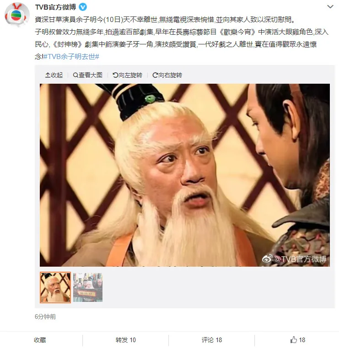The image size is (339, 349).
Task: Expand the post options chevron menu
Action: pyautogui.click(x=330, y=7)
